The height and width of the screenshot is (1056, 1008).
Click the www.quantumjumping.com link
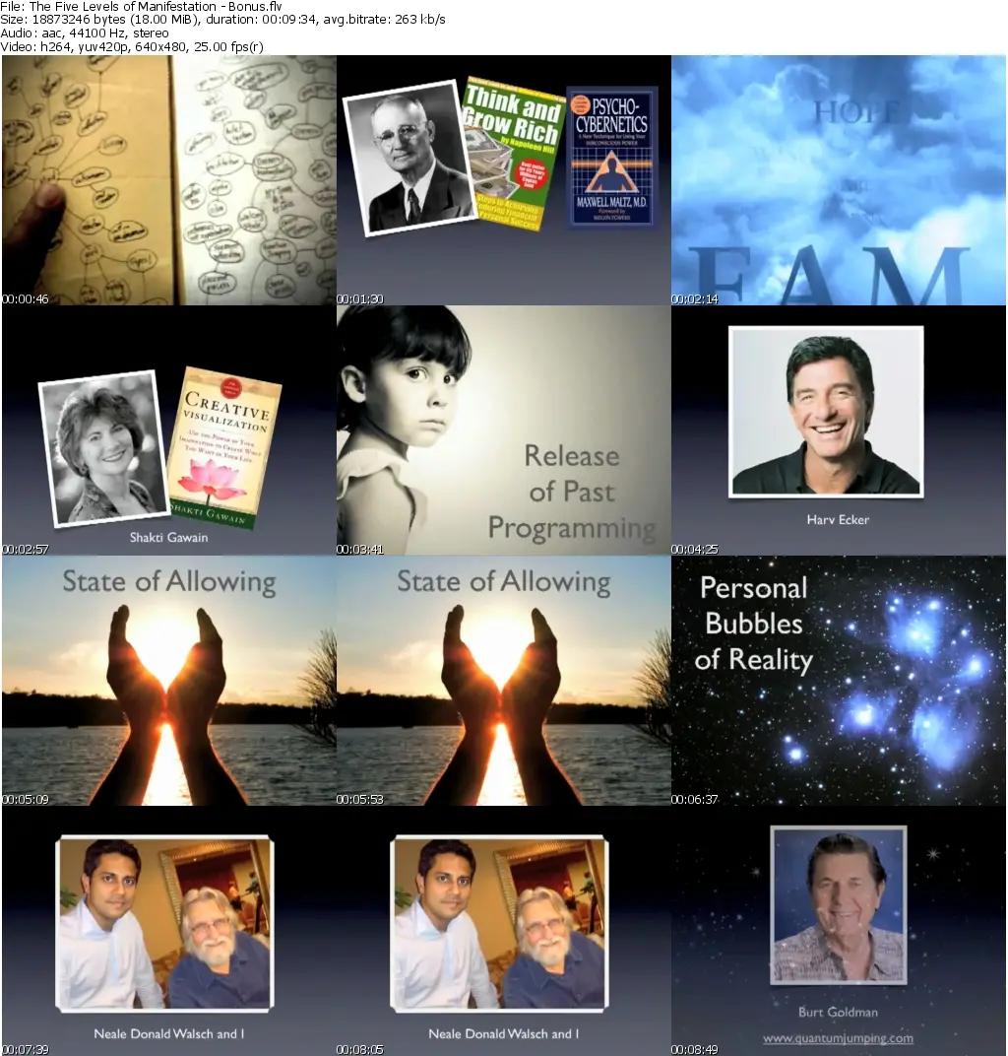(x=839, y=1038)
